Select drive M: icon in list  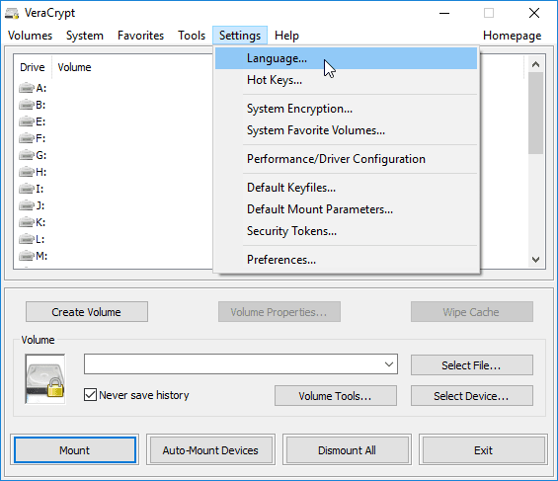click(x=27, y=256)
